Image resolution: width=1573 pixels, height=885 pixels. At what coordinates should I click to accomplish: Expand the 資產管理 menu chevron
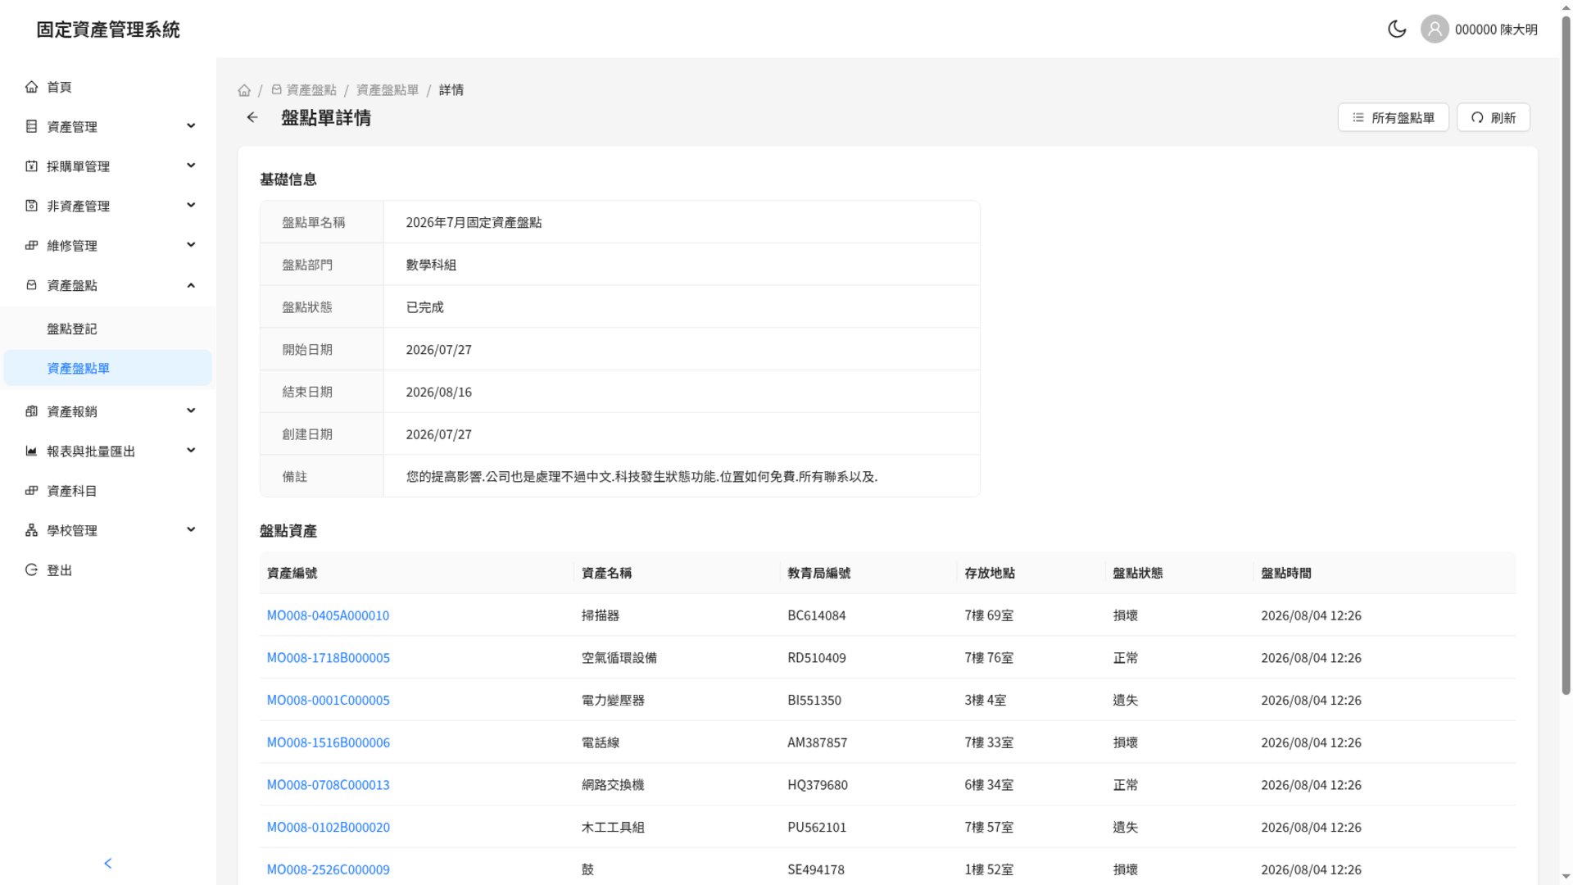pyautogui.click(x=191, y=126)
